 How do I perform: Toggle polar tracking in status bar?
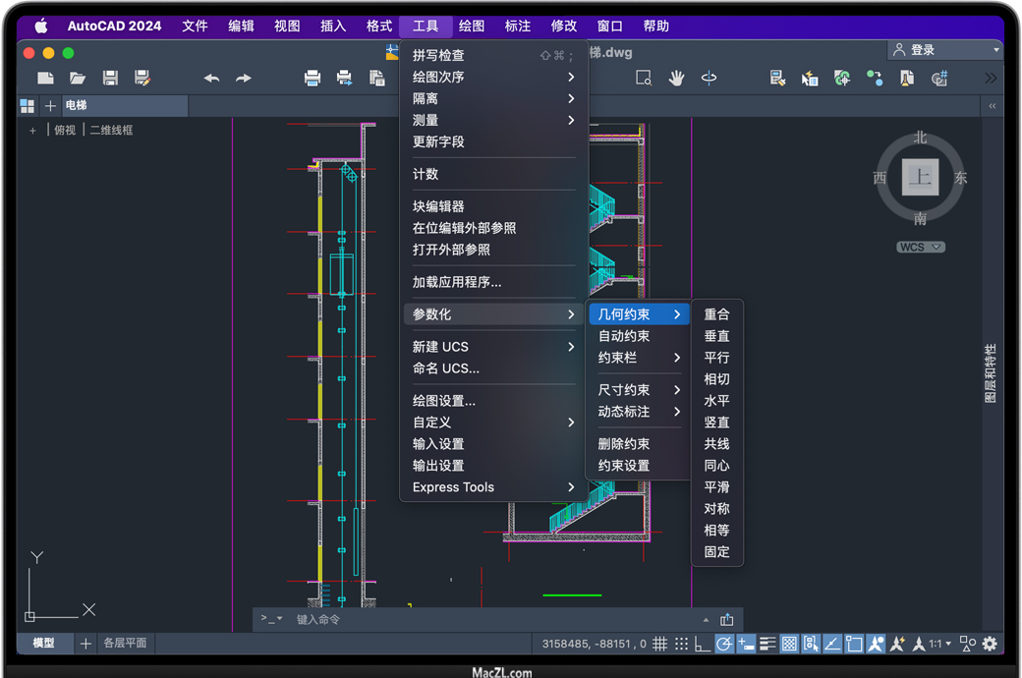(x=724, y=644)
